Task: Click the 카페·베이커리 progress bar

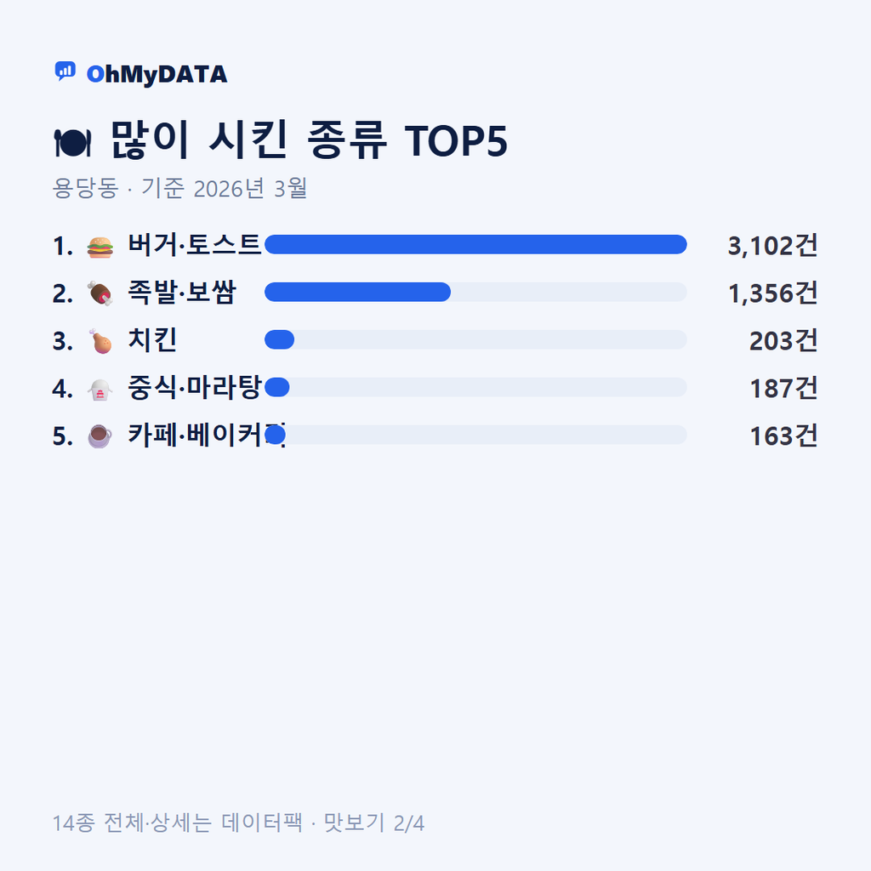Action: [475, 435]
